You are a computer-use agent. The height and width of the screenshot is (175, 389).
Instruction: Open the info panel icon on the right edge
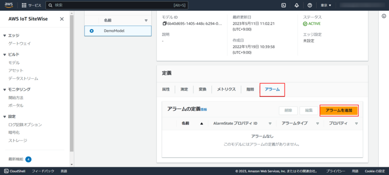384,16
